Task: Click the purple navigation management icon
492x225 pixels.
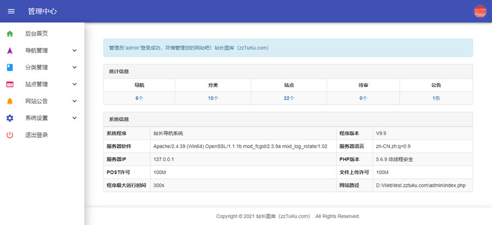Action: click(x=10, y=51)
